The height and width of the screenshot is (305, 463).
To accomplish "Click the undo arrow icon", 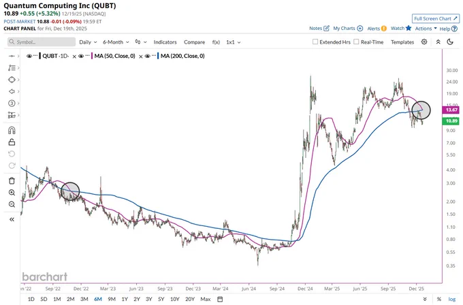I will [x=12, y=154].
